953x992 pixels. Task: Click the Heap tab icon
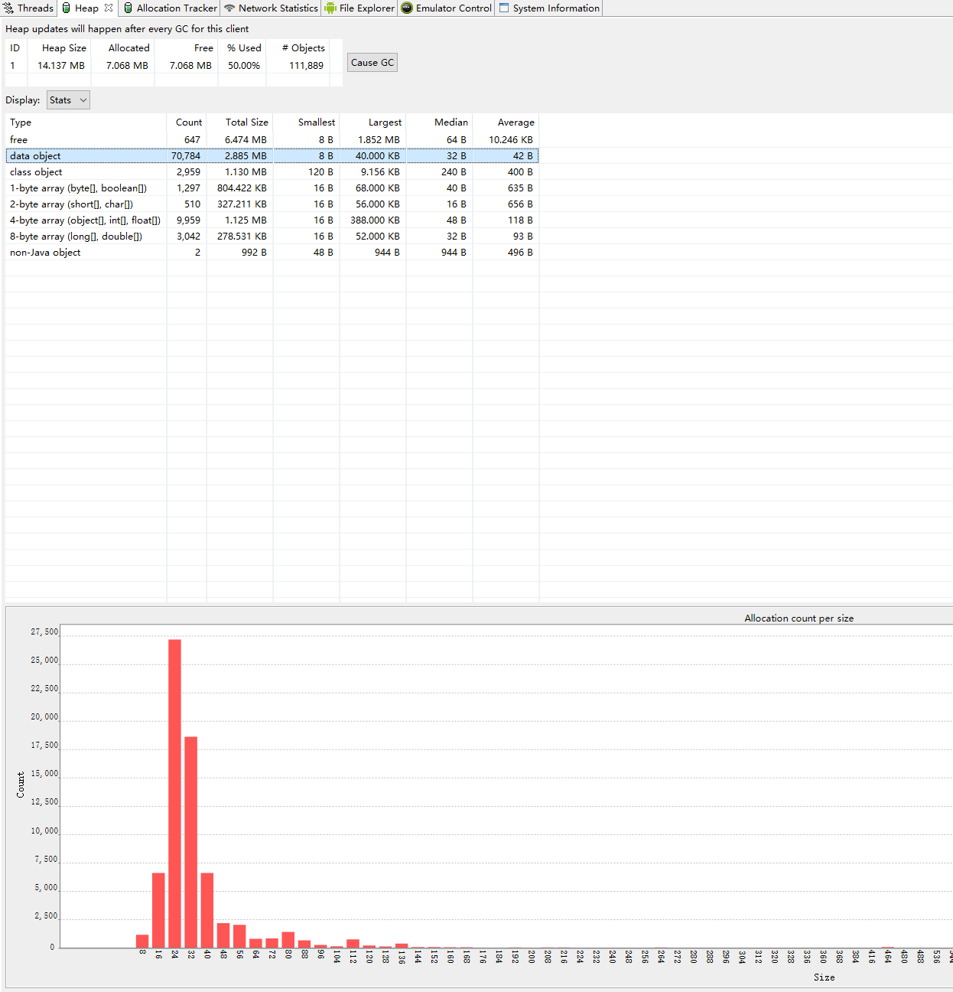point(67,8)
